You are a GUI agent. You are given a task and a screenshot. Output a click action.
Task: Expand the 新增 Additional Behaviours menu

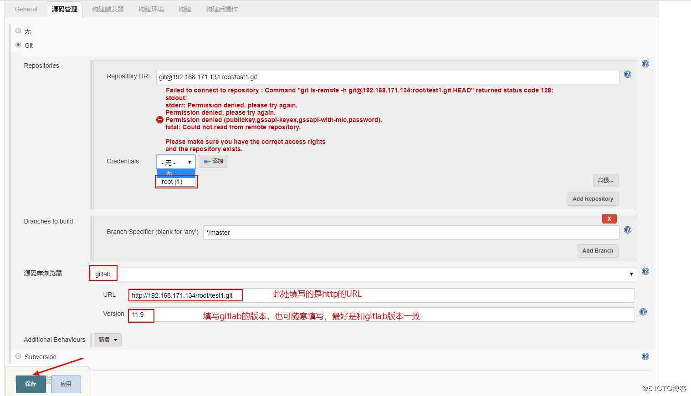point(107,340)
